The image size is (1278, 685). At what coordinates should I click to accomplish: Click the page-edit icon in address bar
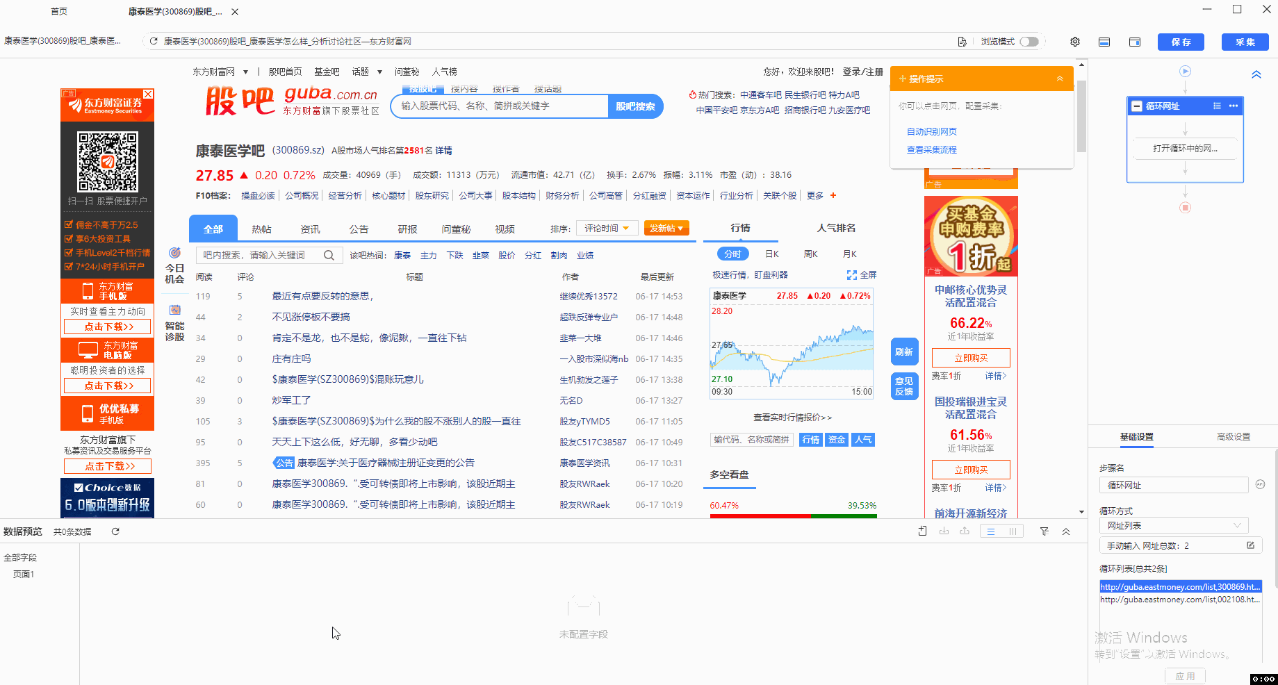[x=962, y=42]
